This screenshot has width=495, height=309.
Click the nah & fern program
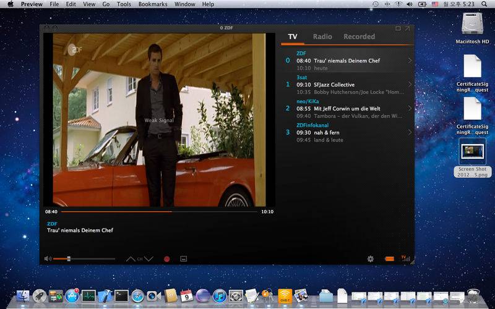point(327,132)
